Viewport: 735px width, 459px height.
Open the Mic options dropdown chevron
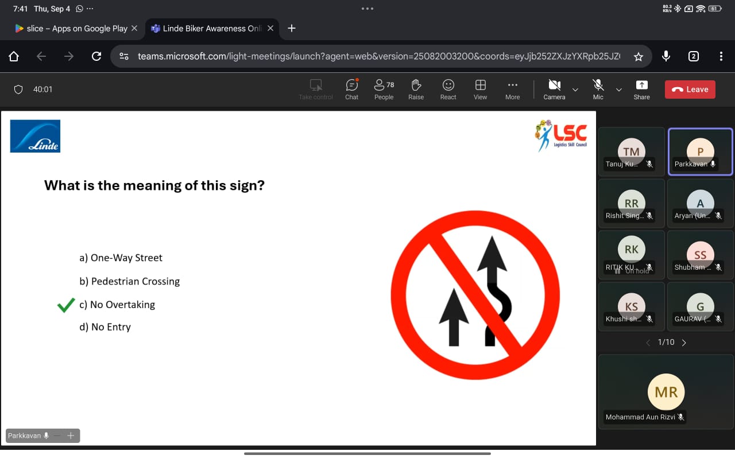click(619, 89)
